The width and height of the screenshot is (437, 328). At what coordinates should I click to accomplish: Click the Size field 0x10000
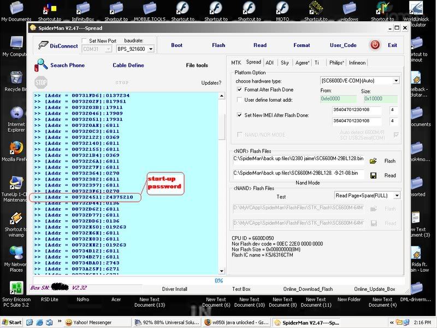(381, 99)
